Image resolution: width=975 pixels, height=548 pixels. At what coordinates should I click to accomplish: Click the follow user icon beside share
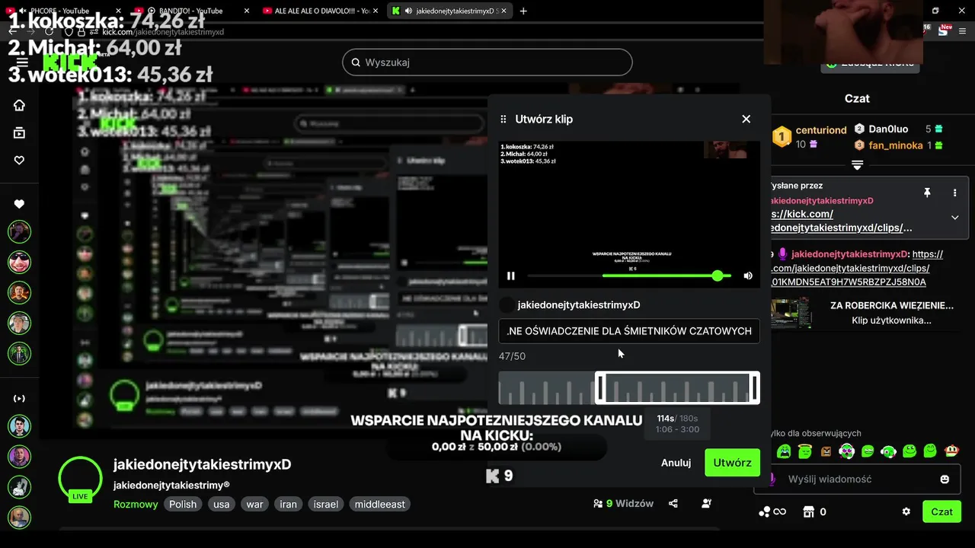pyautogui.click(x=707, y=503)
